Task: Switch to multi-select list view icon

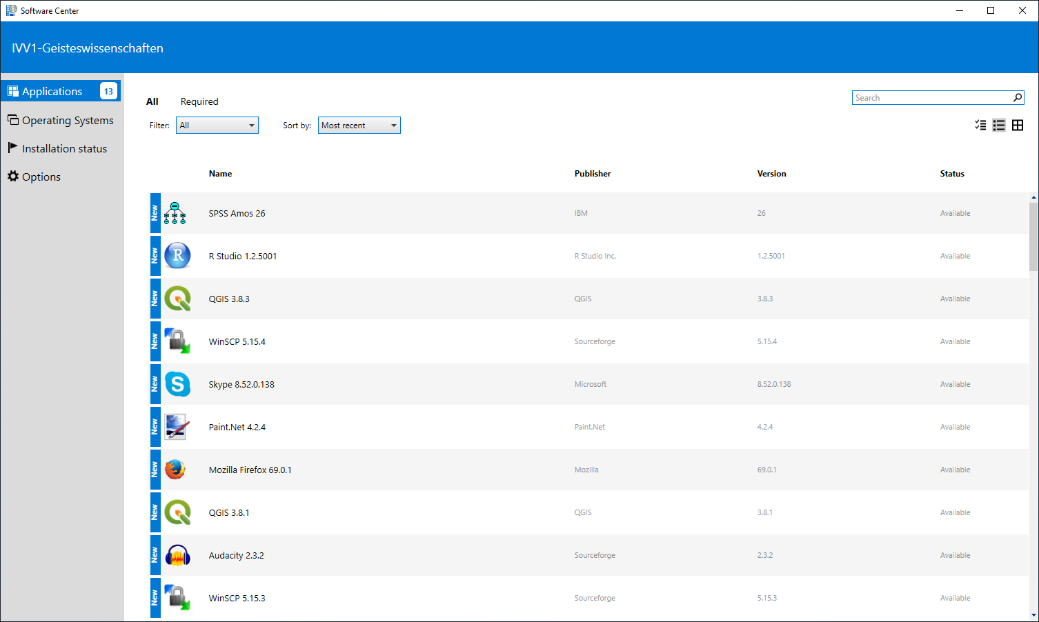Action: coord(980,125)
